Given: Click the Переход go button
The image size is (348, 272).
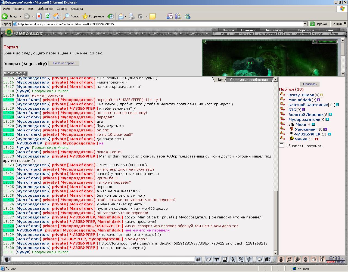Looking at the screenshot, I should tap(319, 24).
